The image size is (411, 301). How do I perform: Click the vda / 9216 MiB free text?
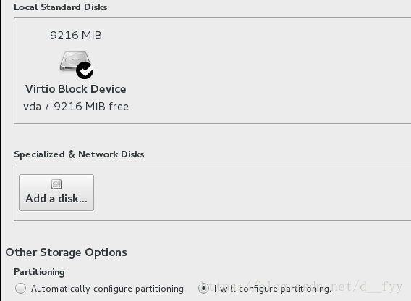(76, 107)
